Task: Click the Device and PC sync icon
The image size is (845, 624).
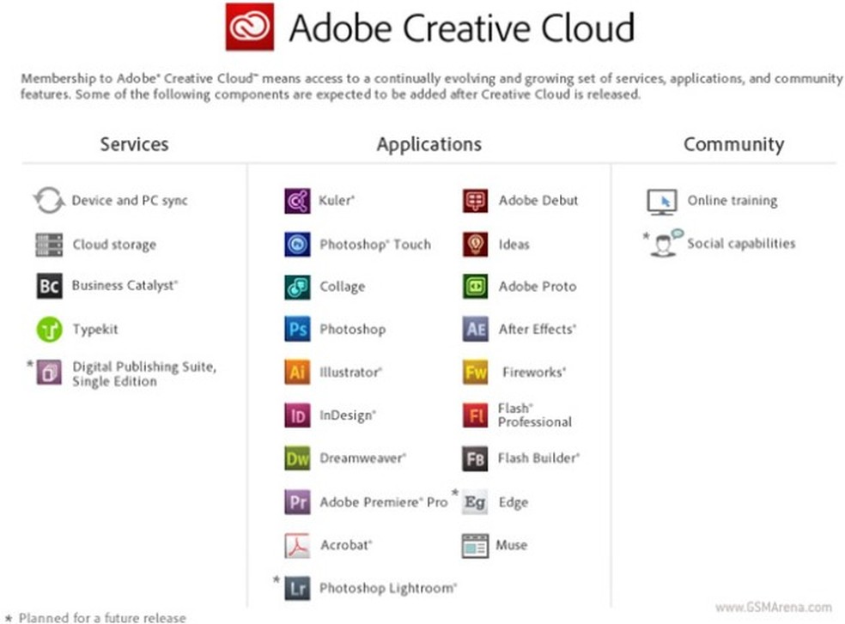Action: pyautogui.click(x=49, y=201)
